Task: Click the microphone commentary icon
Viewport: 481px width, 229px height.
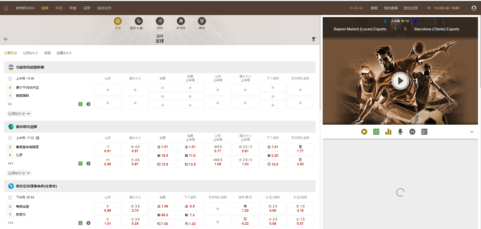Action: click(400, 132)
